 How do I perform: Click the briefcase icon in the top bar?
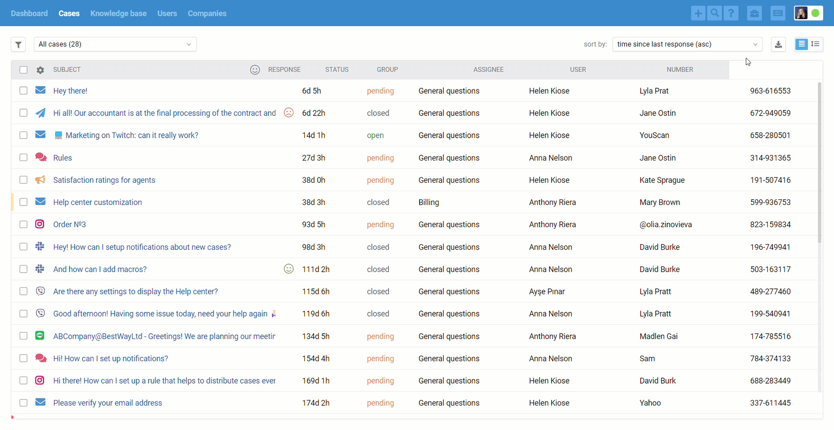click(755, 13)
